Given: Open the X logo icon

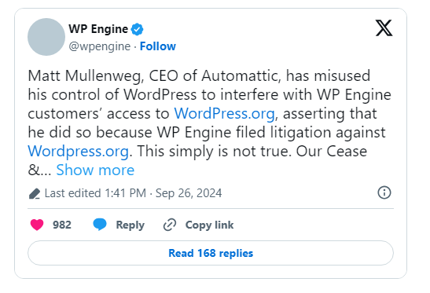Looking at the screenshot, I should click(x=384, y=28).
